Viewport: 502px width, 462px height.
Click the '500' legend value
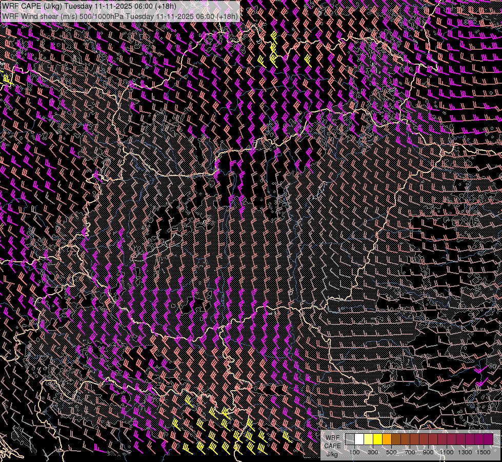[391, 452]
